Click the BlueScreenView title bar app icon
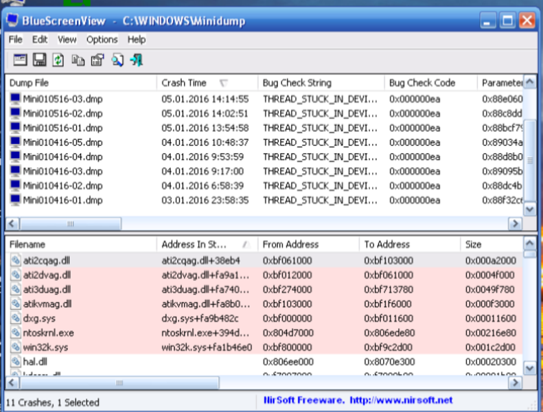The width and height of the screenshot is (543, 412). click(x=12, y=20)
